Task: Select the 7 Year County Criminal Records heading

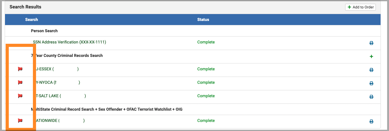Action: click(67, 56)
